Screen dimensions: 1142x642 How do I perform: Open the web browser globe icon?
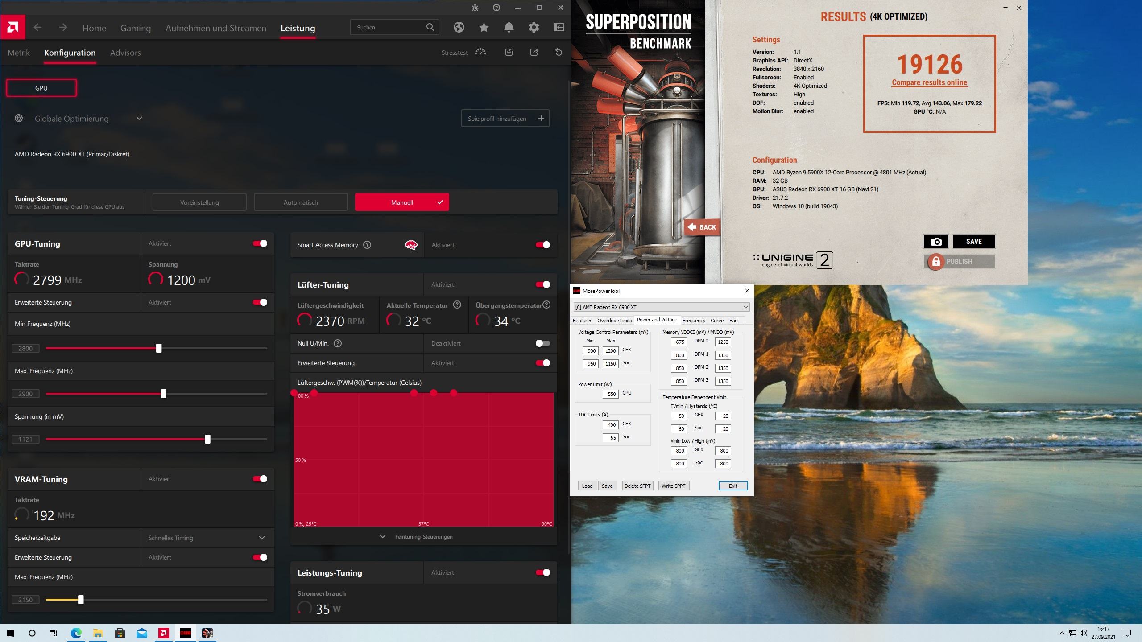pos(459,28)
